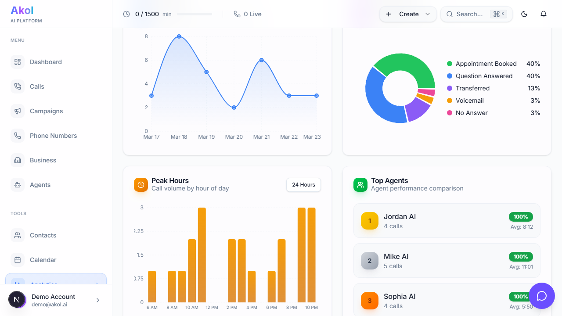Click the Akol logo link

tap(22, 11)
